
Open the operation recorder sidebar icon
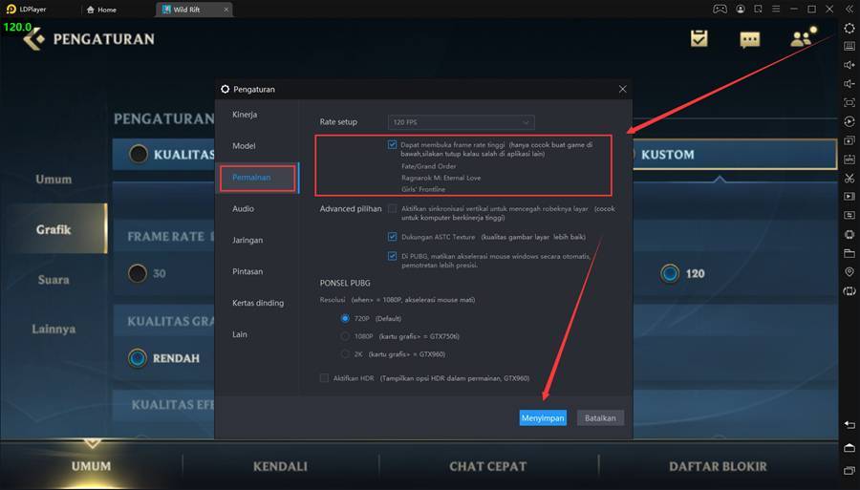pos(849,121)
